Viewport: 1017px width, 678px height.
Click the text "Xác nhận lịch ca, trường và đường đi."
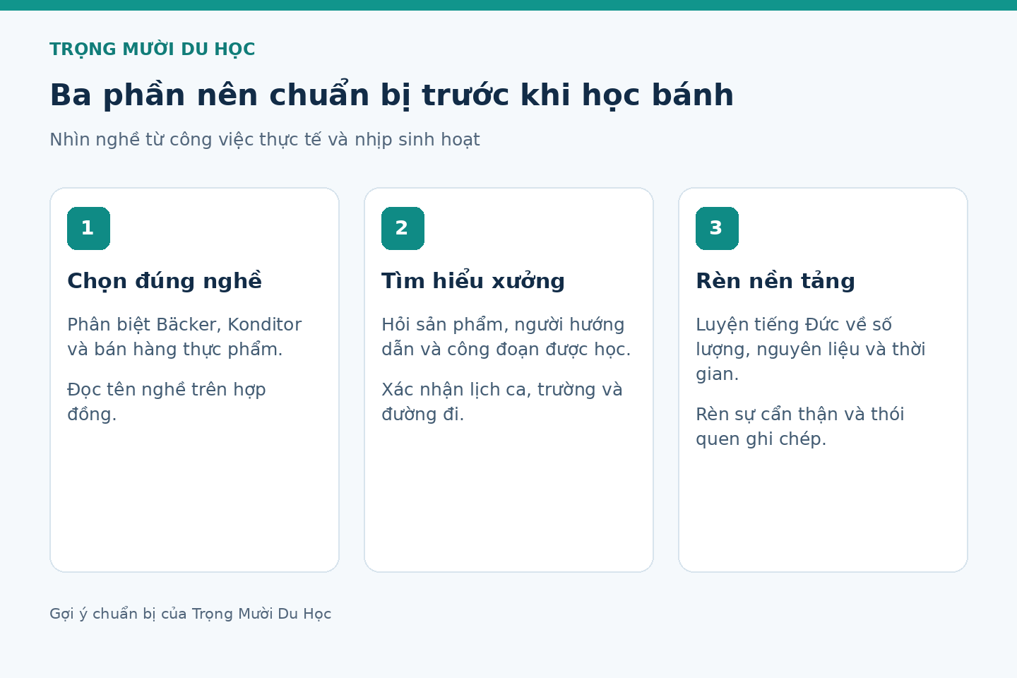pyautogui.click(x=502, y=402)
